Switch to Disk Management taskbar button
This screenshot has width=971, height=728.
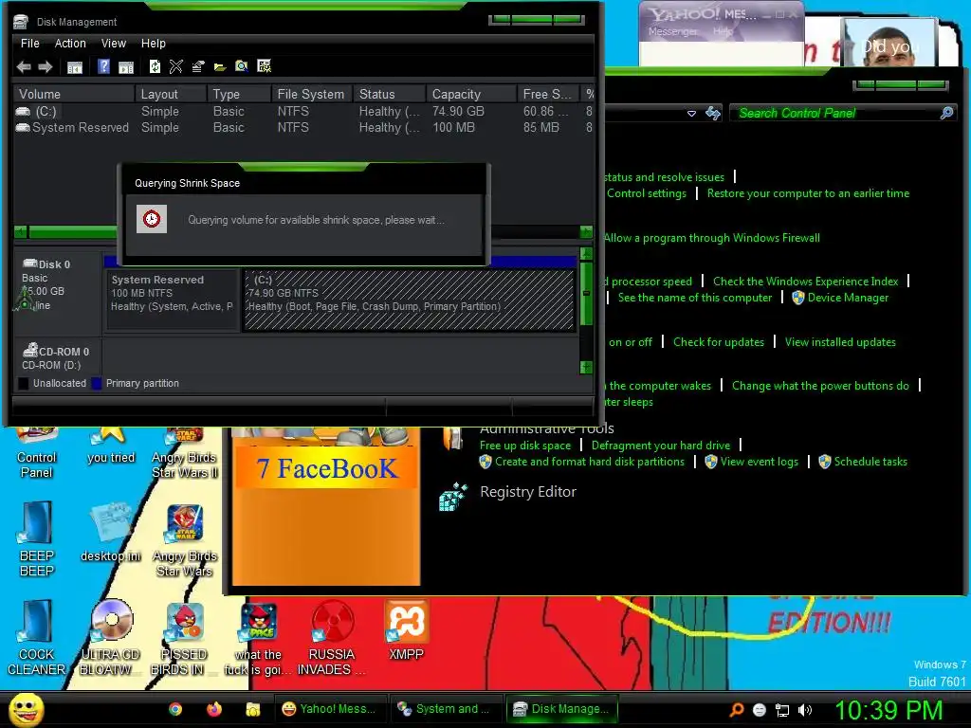(561, 709)
